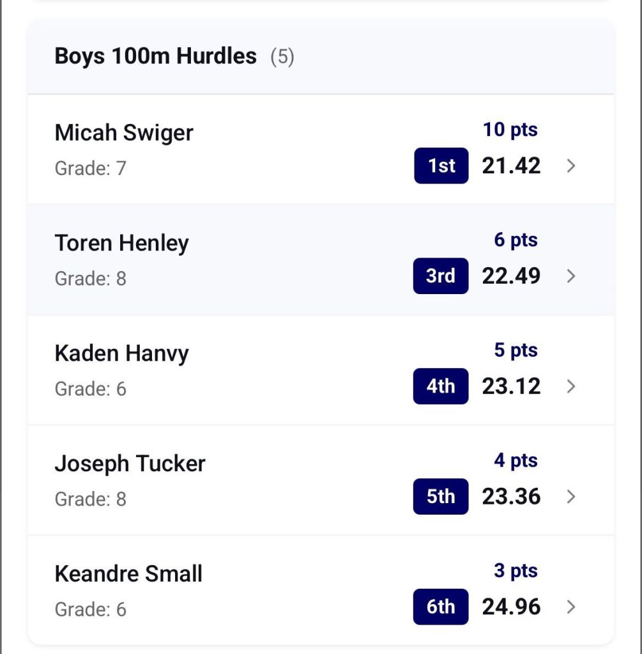The height and width of the screenshot is (654, 642).
Task: Select the 3rd place badge
Action: click(441, 276)
